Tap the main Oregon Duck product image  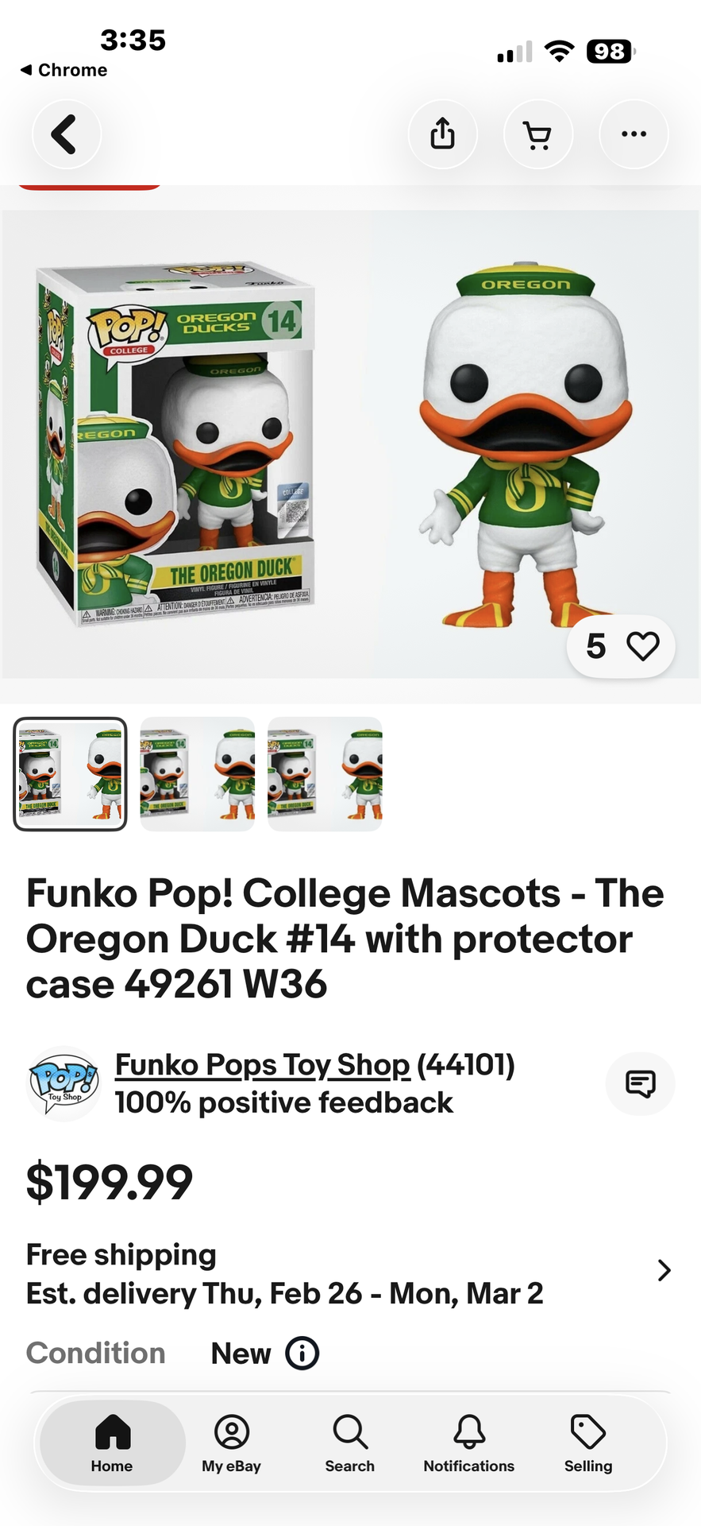[350, 445]
